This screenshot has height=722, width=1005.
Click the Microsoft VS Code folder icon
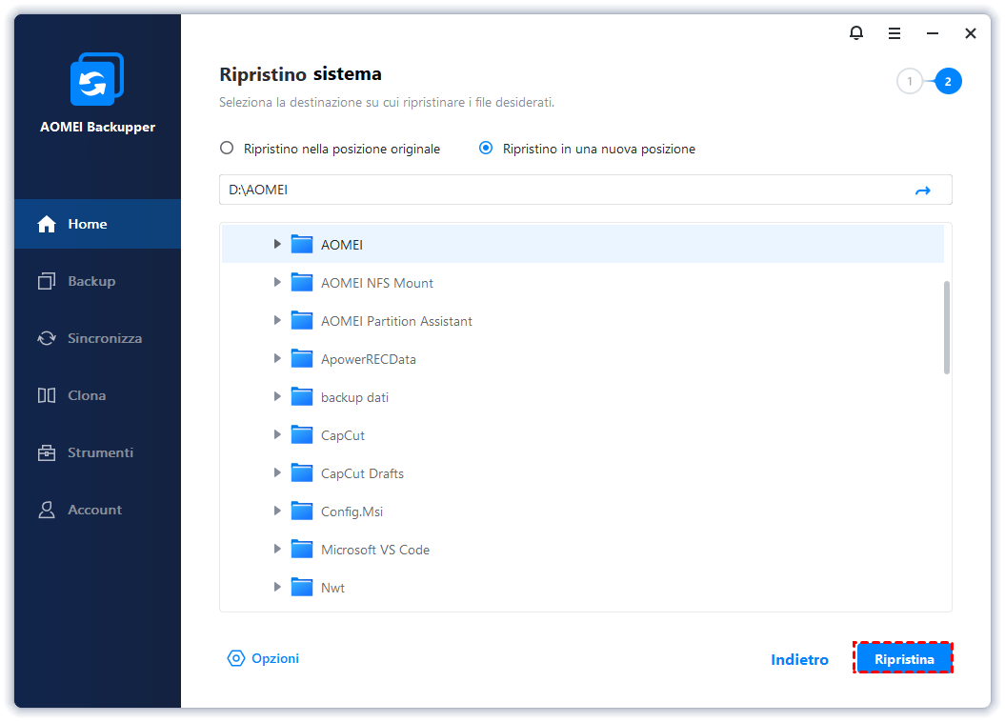click(302, 550)
